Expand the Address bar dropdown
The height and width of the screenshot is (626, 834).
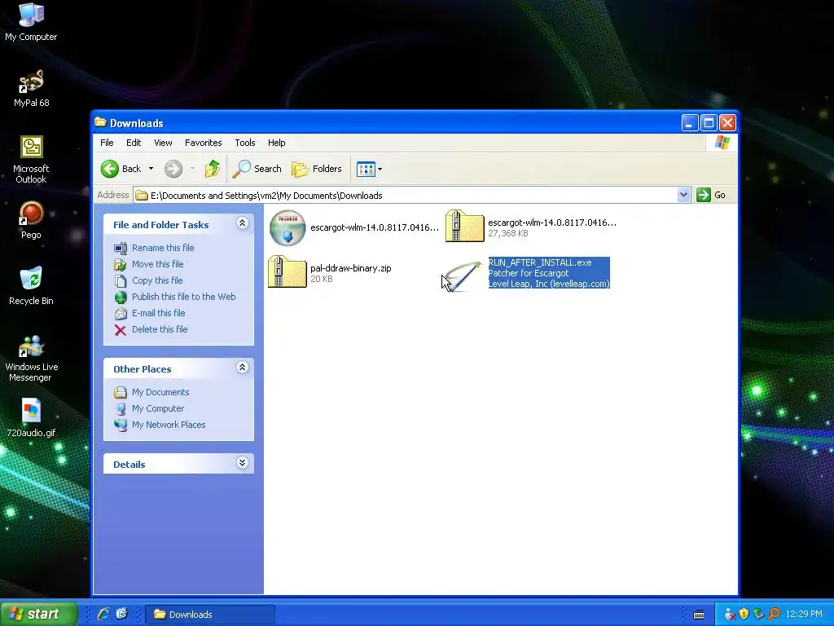click(683, 195)
